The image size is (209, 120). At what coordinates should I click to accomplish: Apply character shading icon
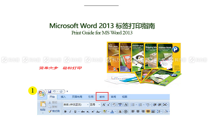(120, 112)
